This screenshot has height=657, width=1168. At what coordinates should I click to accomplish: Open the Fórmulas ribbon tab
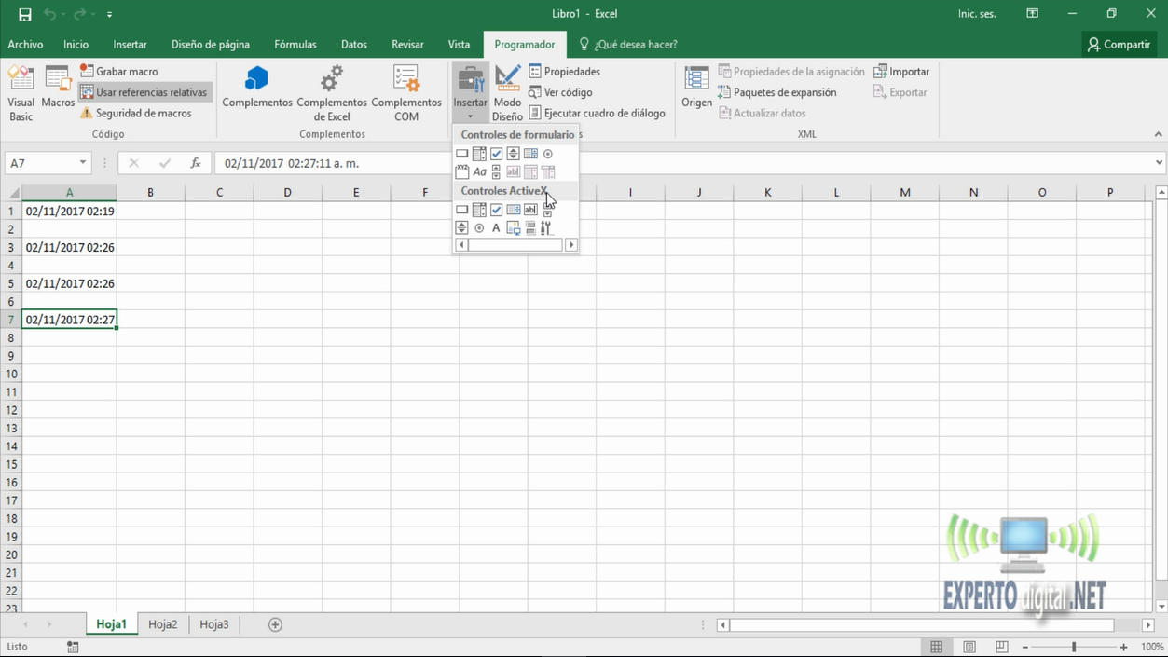pos(295,44)
